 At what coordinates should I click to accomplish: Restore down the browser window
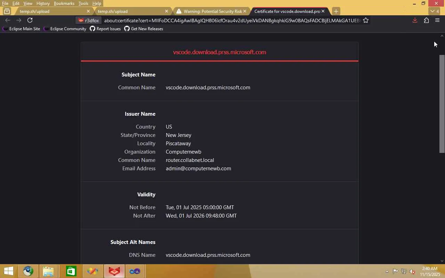click(x=423, y=3)
